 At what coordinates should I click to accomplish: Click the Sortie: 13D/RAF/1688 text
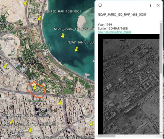[x=113, y=28]
